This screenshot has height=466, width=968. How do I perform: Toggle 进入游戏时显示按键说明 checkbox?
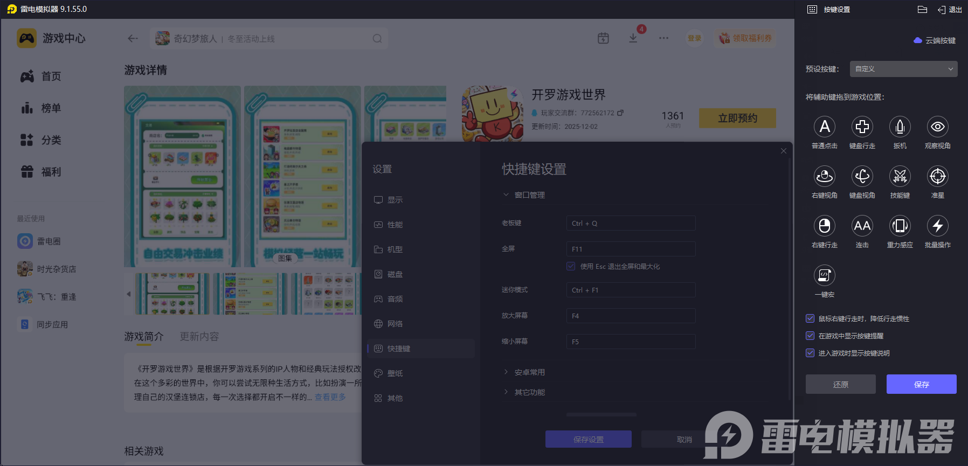810,353
